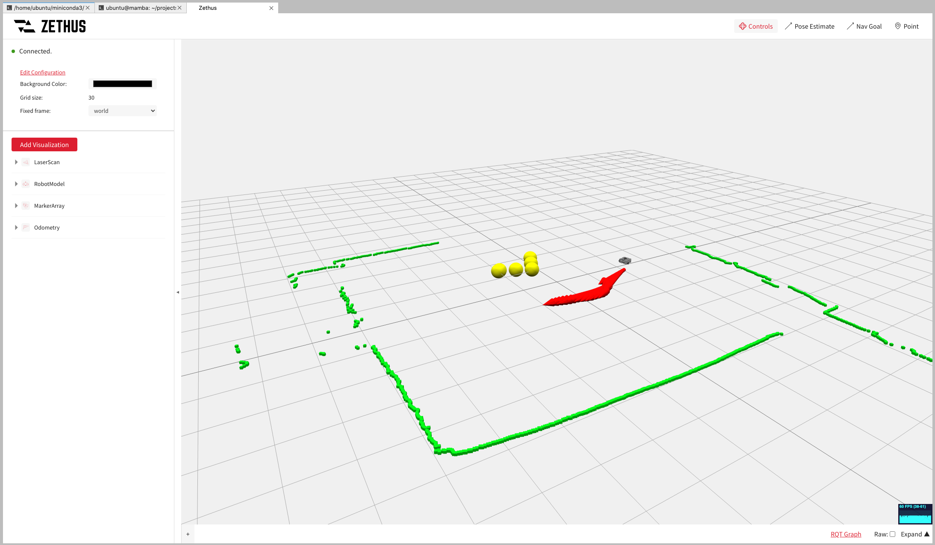Activate the Controls tool

[756, 26]
